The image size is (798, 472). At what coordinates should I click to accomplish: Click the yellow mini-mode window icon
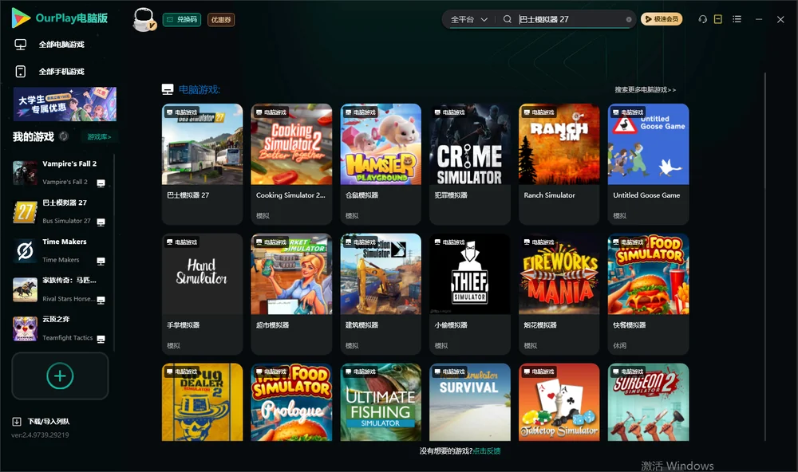(718, 19)
